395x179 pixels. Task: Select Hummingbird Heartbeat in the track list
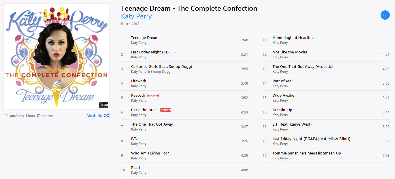click(x=326, y=40)
